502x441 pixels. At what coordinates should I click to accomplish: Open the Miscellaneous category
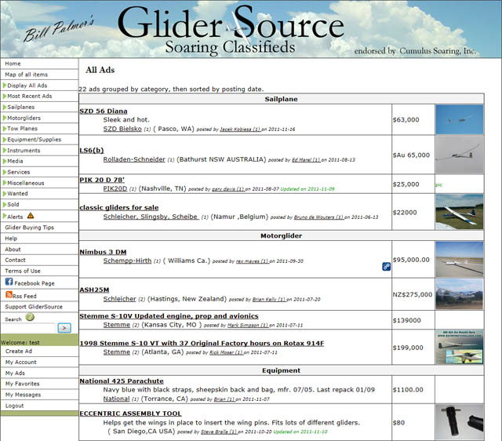point(26,183)
